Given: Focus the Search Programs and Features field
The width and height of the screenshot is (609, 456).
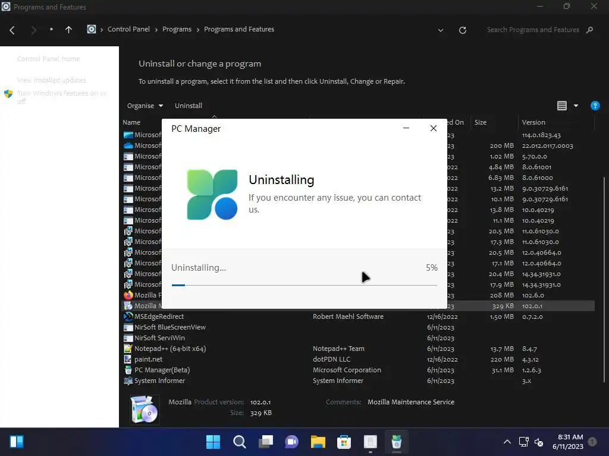Looking at the screenshot, I should (532, 30).
